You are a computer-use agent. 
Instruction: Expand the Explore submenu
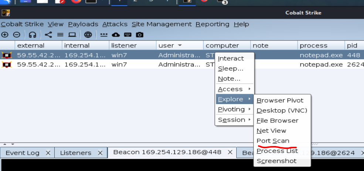tap(234, 99)
